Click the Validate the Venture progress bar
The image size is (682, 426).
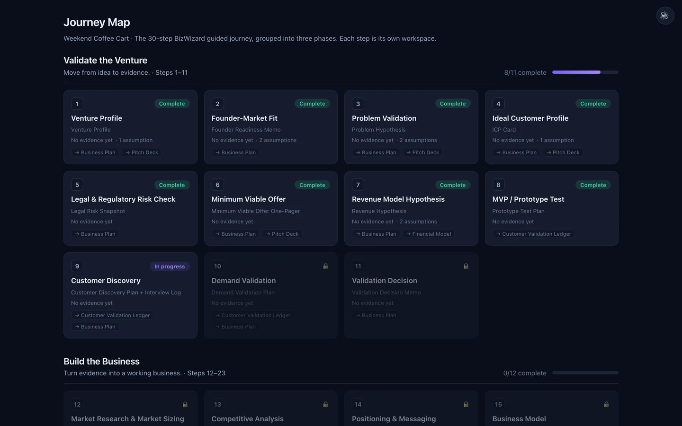point(585,72)
